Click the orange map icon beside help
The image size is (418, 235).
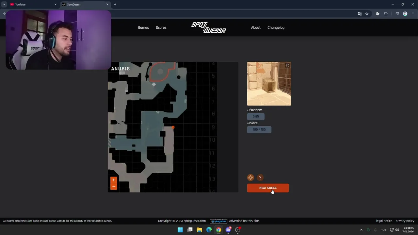(x=250, y=178)
